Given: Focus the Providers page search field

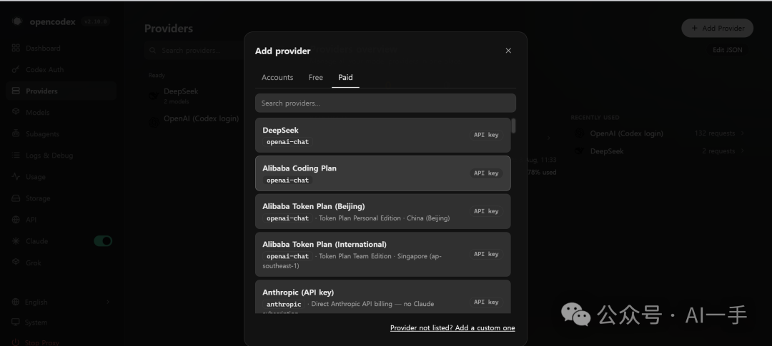Looking at the screenshot, I should tap(194, 50).
